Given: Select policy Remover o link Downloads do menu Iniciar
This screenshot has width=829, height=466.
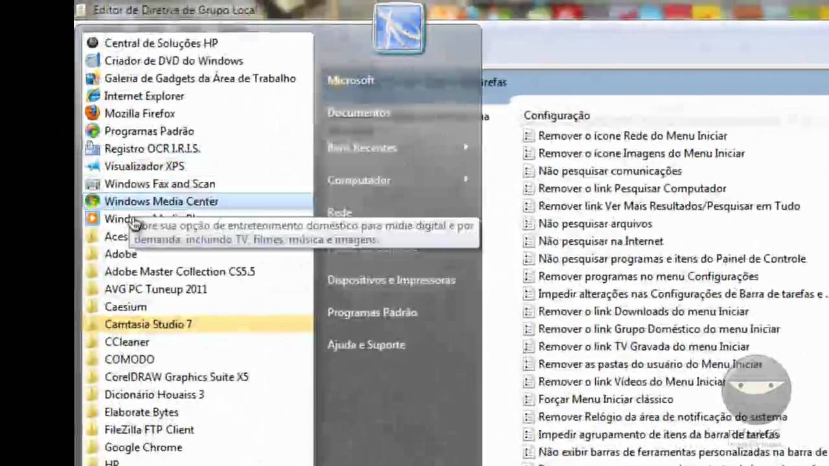Looking at the screenshot, I should (x=643, y=311).
